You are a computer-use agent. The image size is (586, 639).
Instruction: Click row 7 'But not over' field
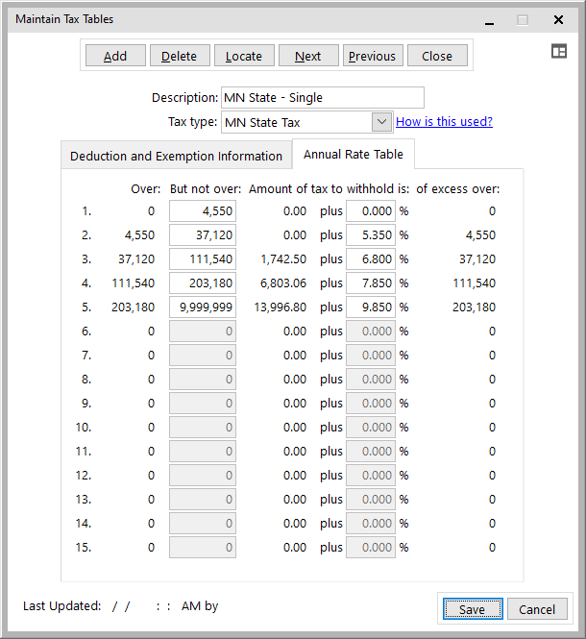[203, 356]
